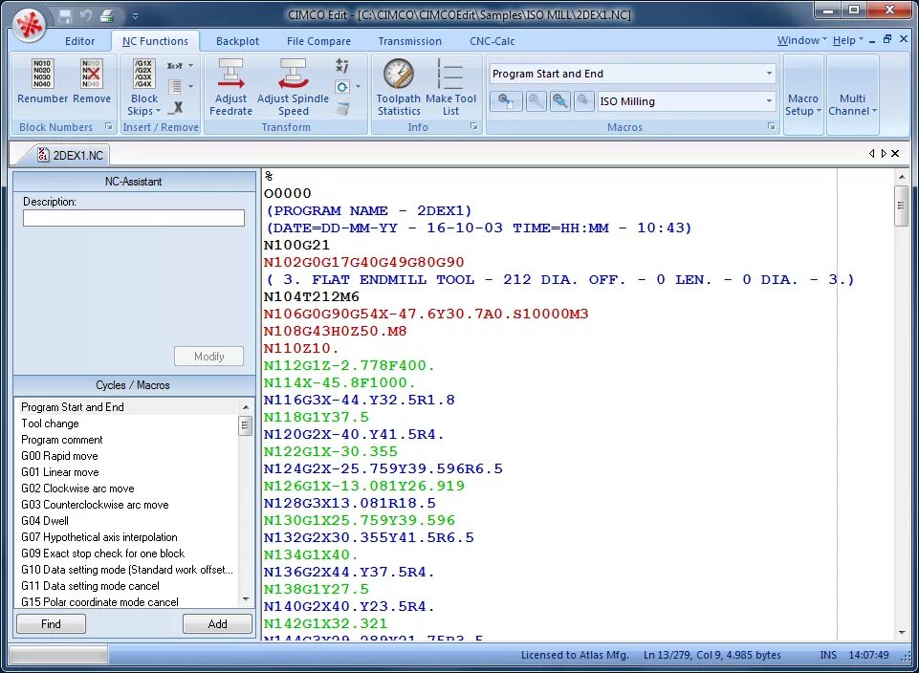Select G02 Clockwise arc move
The height and width of the screenshot is (673, 919).
click(x=126, y=488)
